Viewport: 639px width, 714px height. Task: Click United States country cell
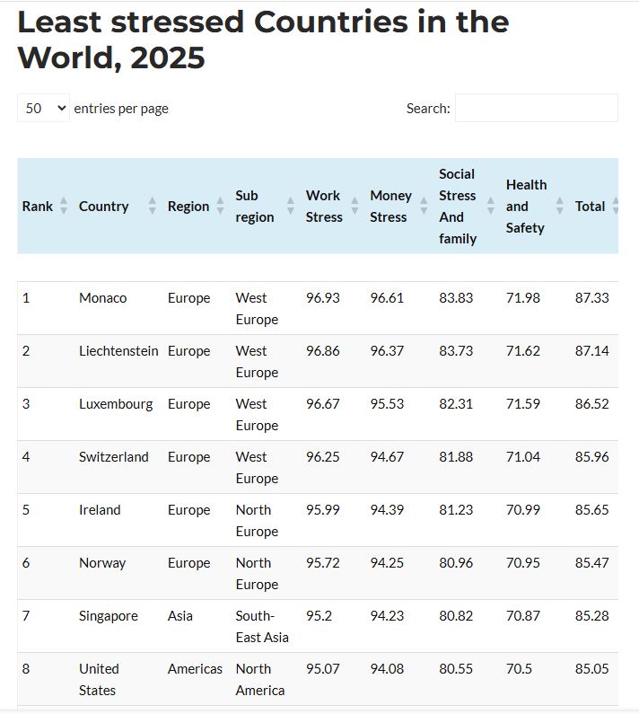(99, 679)
